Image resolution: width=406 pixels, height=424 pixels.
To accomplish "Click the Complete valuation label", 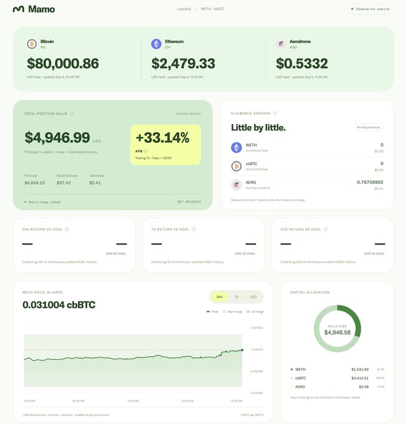I will (x=188, y=113).
